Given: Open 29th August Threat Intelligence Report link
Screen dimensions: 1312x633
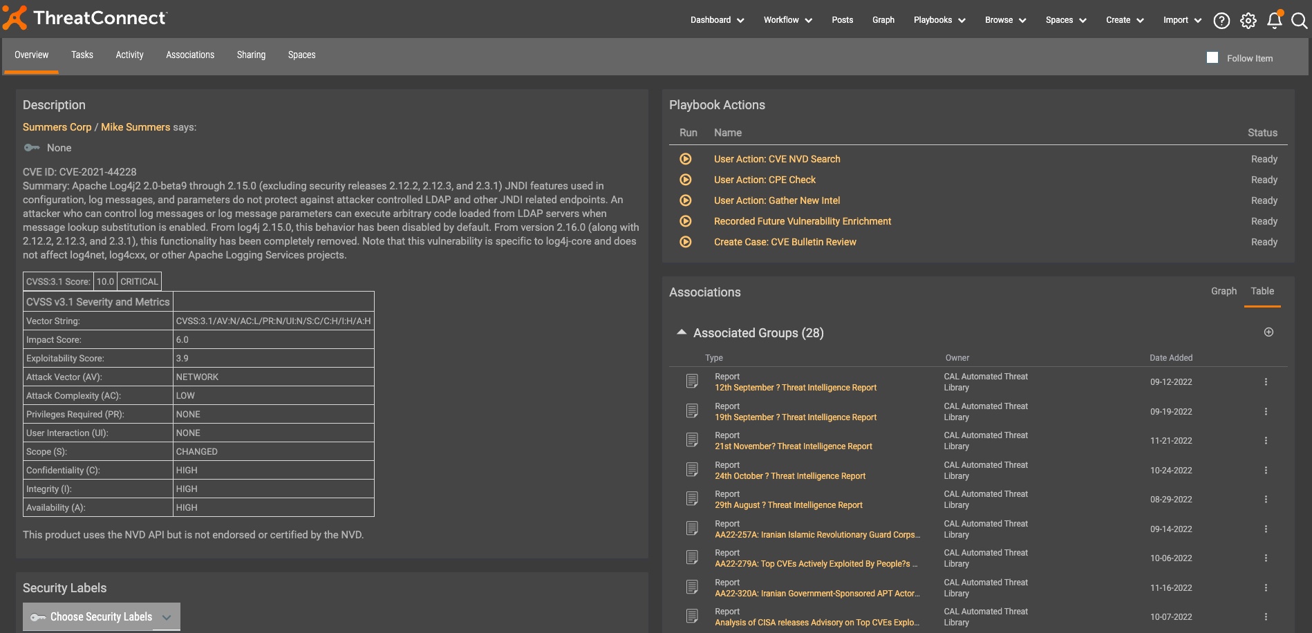Looking at the screenshot, I should (x=789, y=505).
